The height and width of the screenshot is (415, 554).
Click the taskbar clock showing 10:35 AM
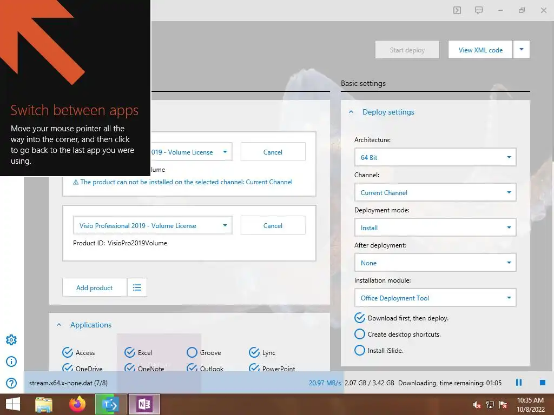click(x=530, y=404)
